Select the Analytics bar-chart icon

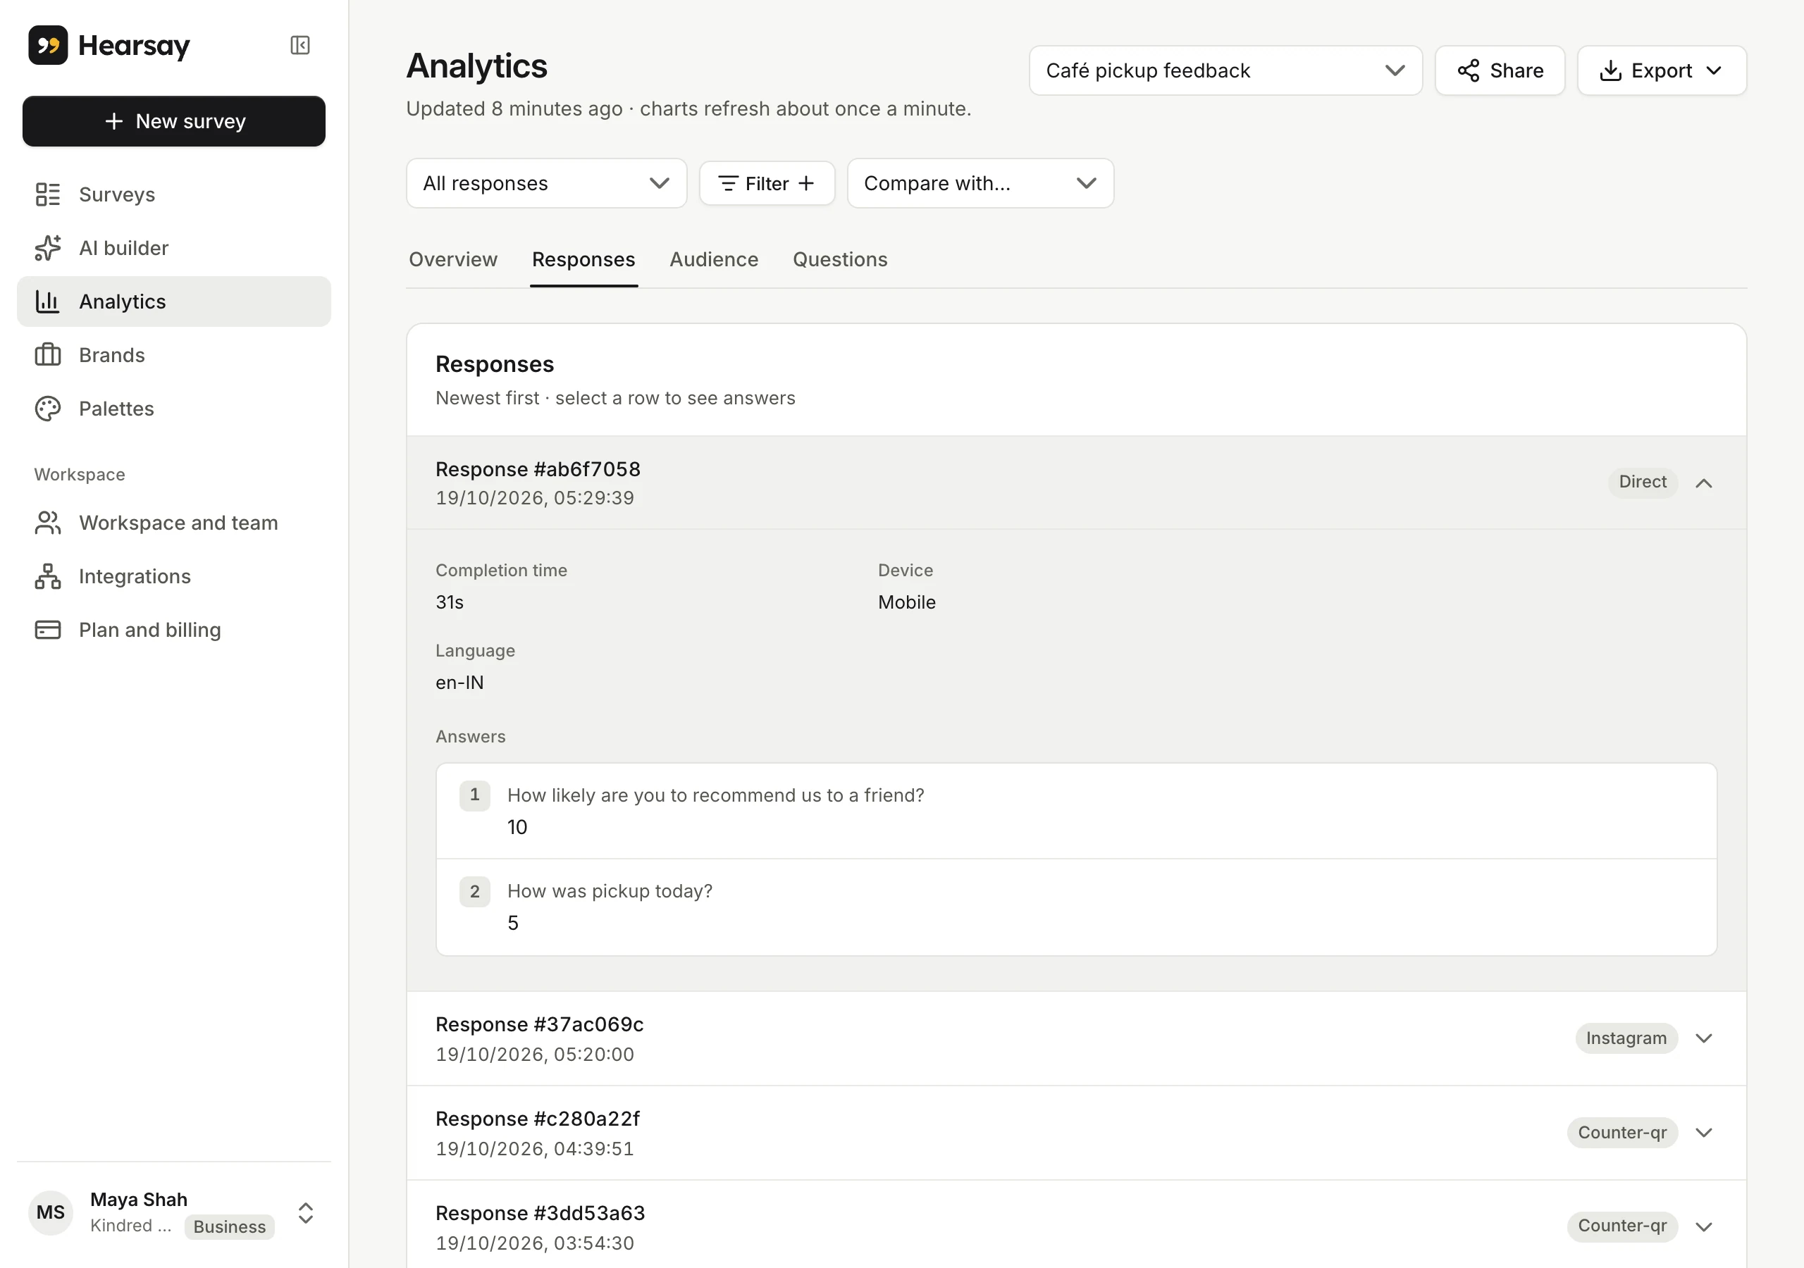(x=48, y=302)
